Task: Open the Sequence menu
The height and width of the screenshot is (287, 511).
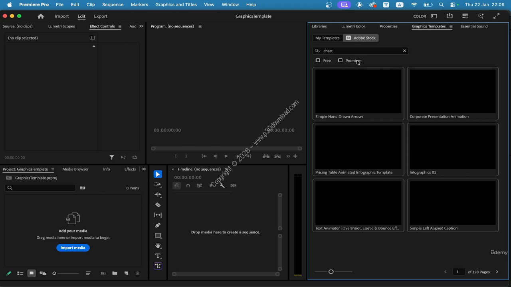Action: [113, 4]
